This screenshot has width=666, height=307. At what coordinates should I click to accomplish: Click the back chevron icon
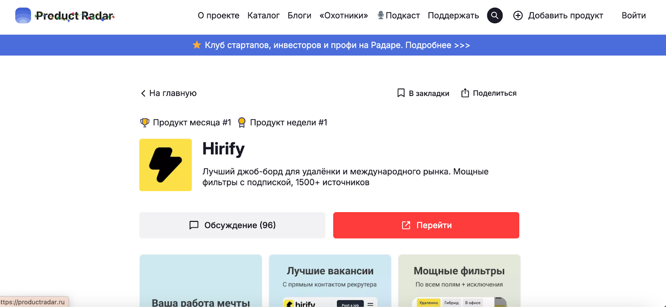143,93
